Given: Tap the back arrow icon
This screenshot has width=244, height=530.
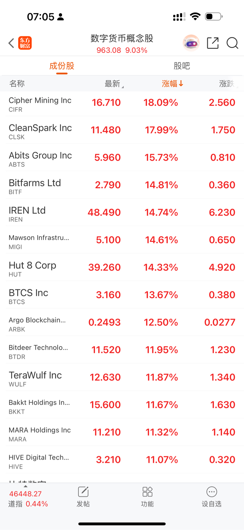Looking at the screenshot, I should click(11, 43).
